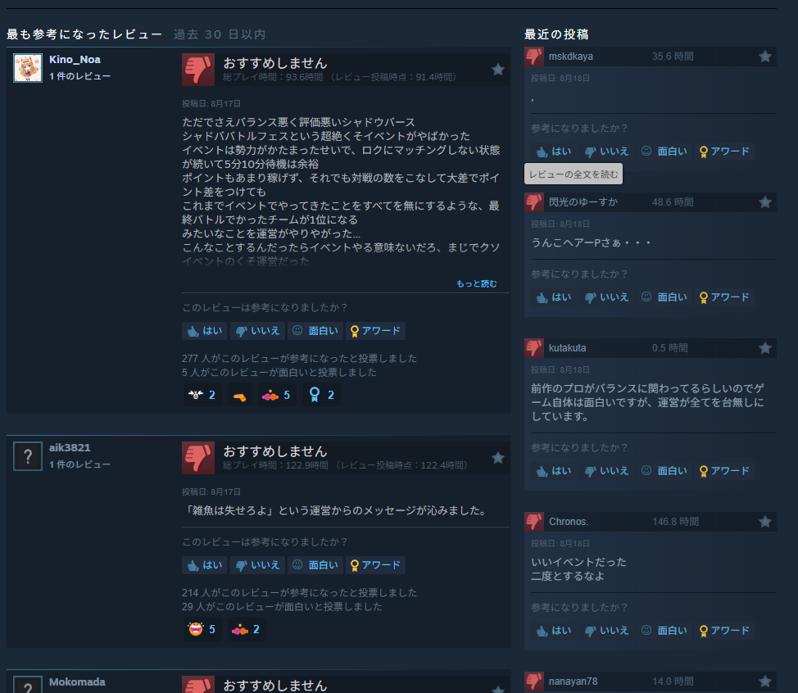Click the star icon beside kutakuta's post
Screen dimensions: 798x693
pos(765,348)
